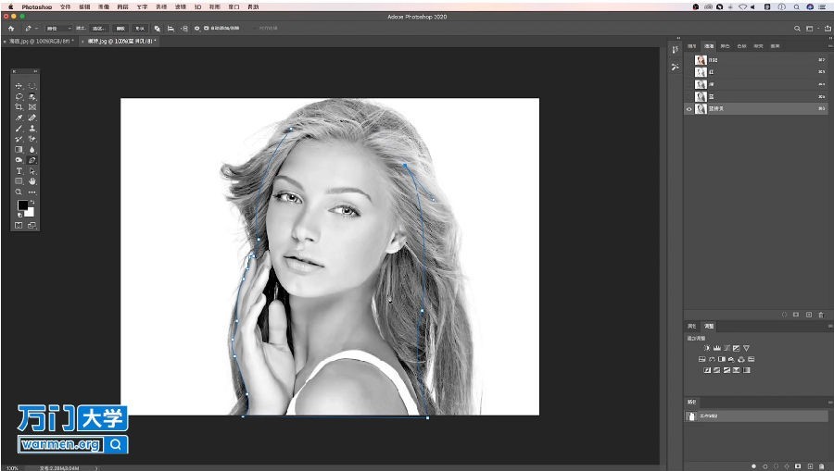This screenshot has width=834, height=471.
Task: Click the Selection button in options bar
Action: [x=98, y=28]
